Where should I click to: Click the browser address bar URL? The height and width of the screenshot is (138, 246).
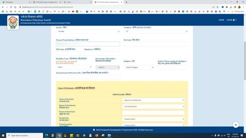pyautogui.click(x=47, y=7)
